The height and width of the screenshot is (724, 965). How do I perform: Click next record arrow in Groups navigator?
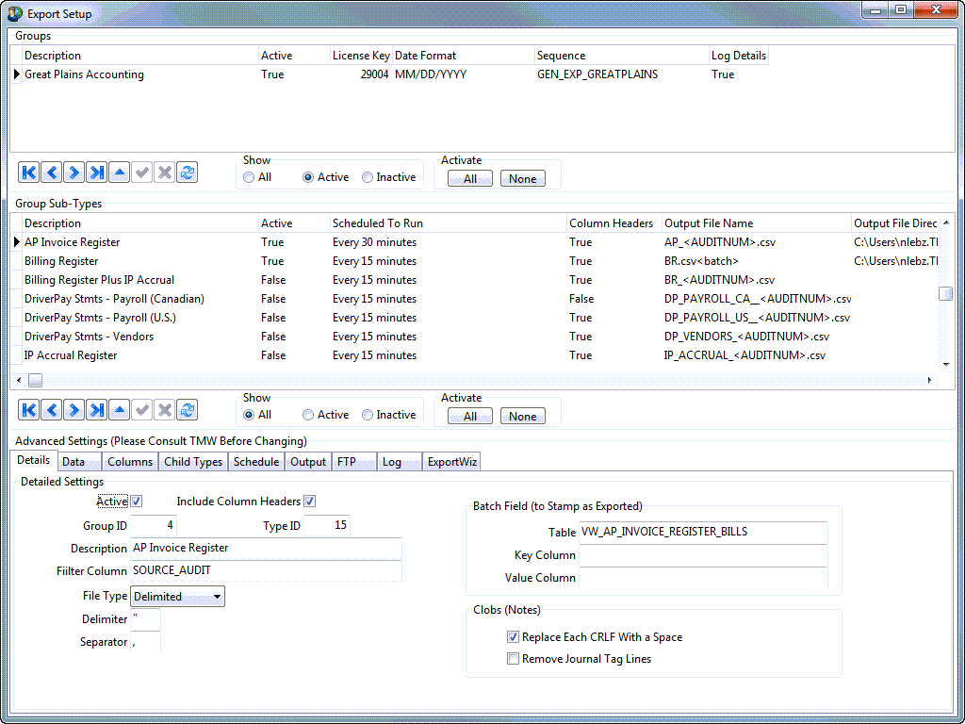click(74, 173)
